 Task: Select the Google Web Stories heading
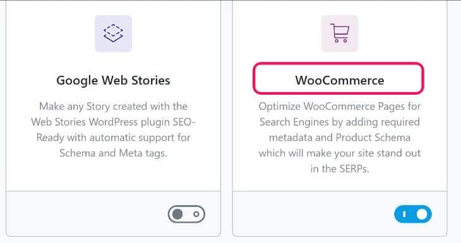pyautogui.click(x=113, y=81)
